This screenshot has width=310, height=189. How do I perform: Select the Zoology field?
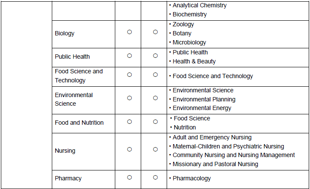[x=183, y=25]
